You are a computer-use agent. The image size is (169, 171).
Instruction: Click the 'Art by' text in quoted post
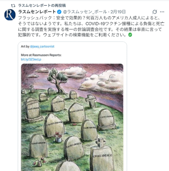25,47
